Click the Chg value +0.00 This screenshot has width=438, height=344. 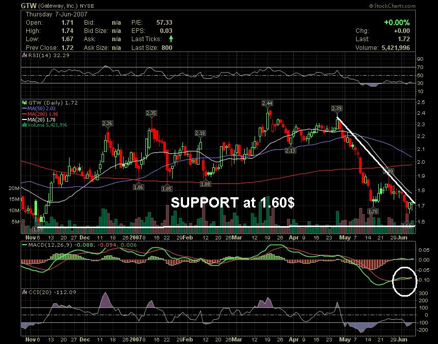[x=402, y=31]
